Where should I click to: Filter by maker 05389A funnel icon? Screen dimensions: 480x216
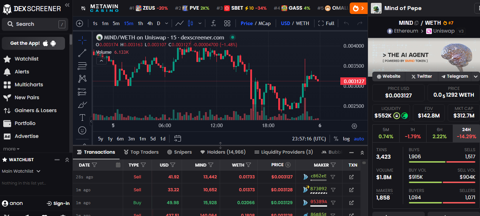click(333, 202)
